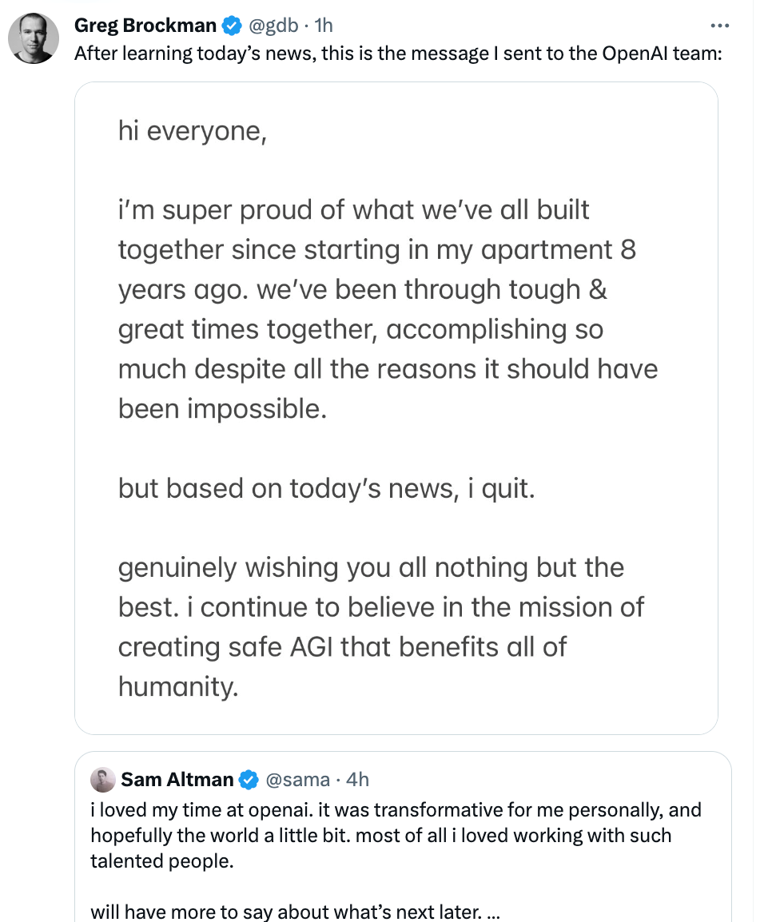
Task: Click the "talented people." line in the quoted tweet
Action: (162, 861)
